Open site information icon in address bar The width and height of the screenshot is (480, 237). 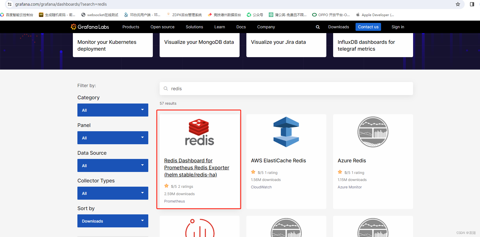[10, 4]
